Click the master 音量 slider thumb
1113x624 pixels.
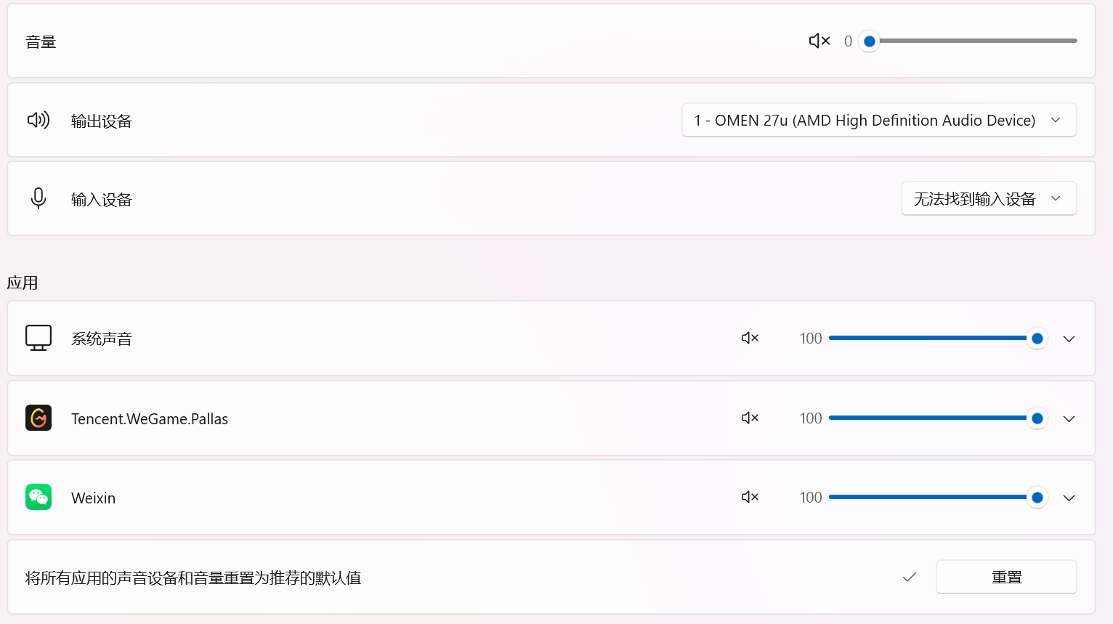point(869,41)
